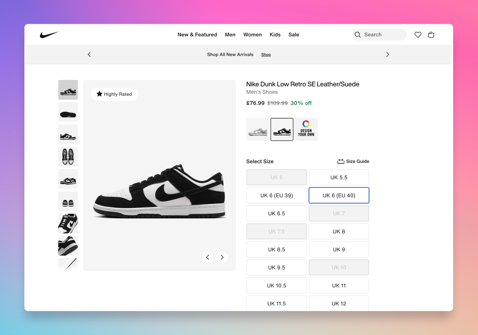Open the Kids menu
The image size is (478, 335).
click(275, 35)
